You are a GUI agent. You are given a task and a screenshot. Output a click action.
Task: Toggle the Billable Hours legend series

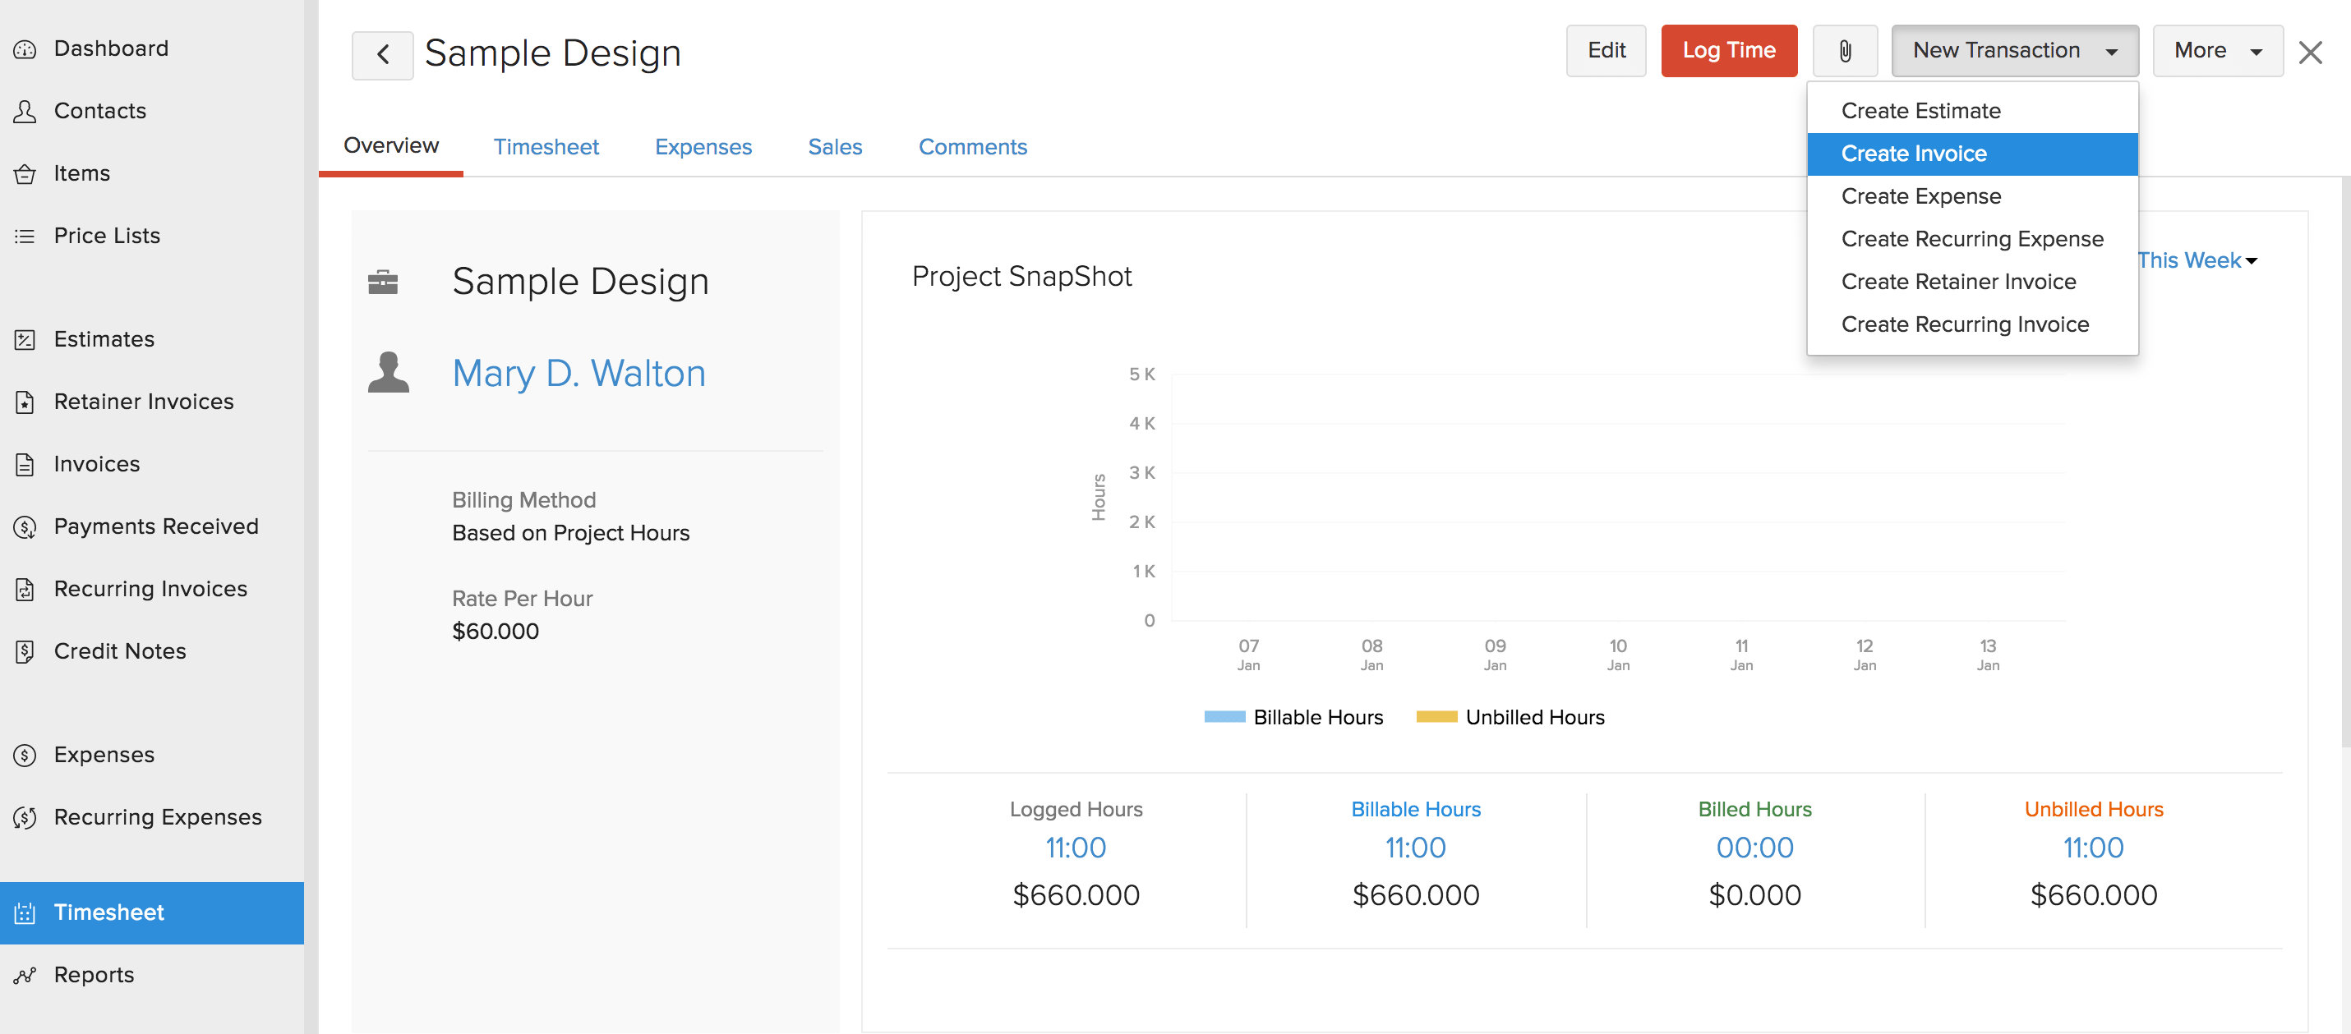coord(1293,718)
